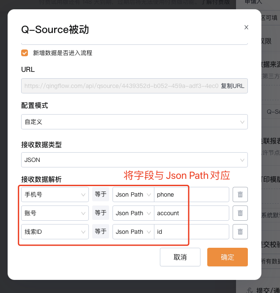
Task: Open the 线索ID field dropdown
Action: pos(55,232)
